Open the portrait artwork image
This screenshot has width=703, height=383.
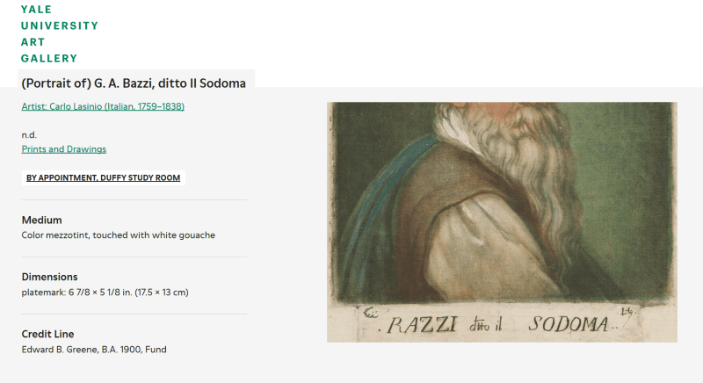pos(502,221)
